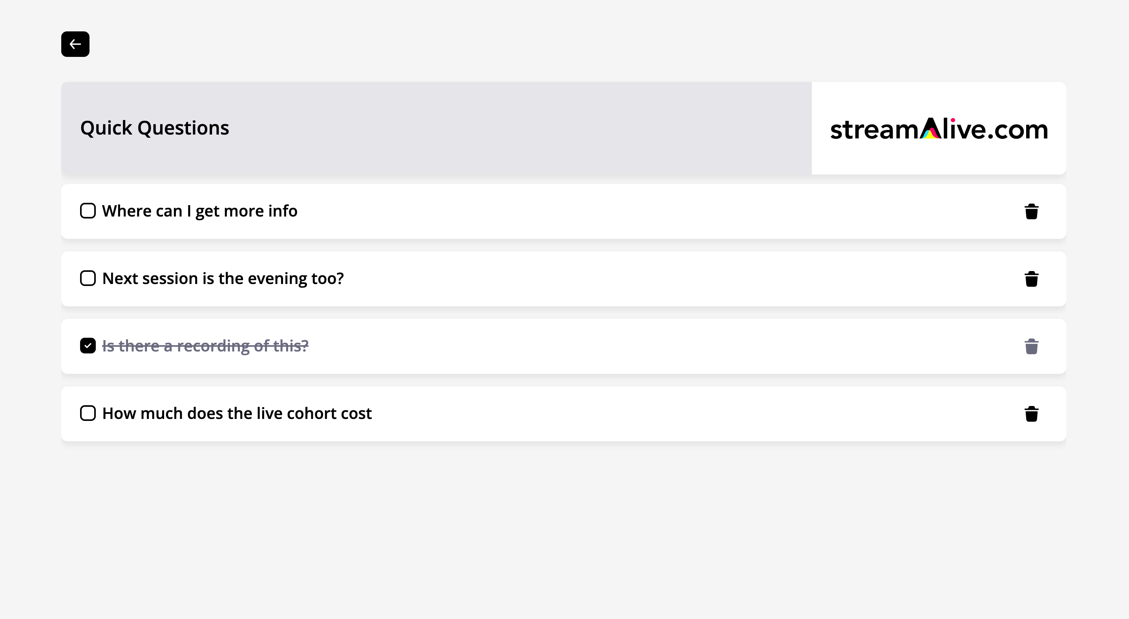
Task: Delete the 'Where can I get more info' question
Action: pos(1031,211)
